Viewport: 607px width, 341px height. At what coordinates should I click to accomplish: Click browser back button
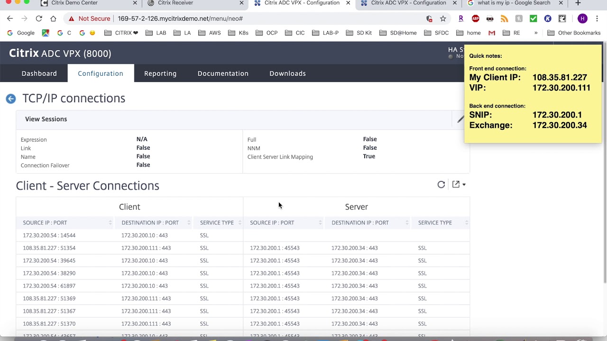(x=10, y=18)
